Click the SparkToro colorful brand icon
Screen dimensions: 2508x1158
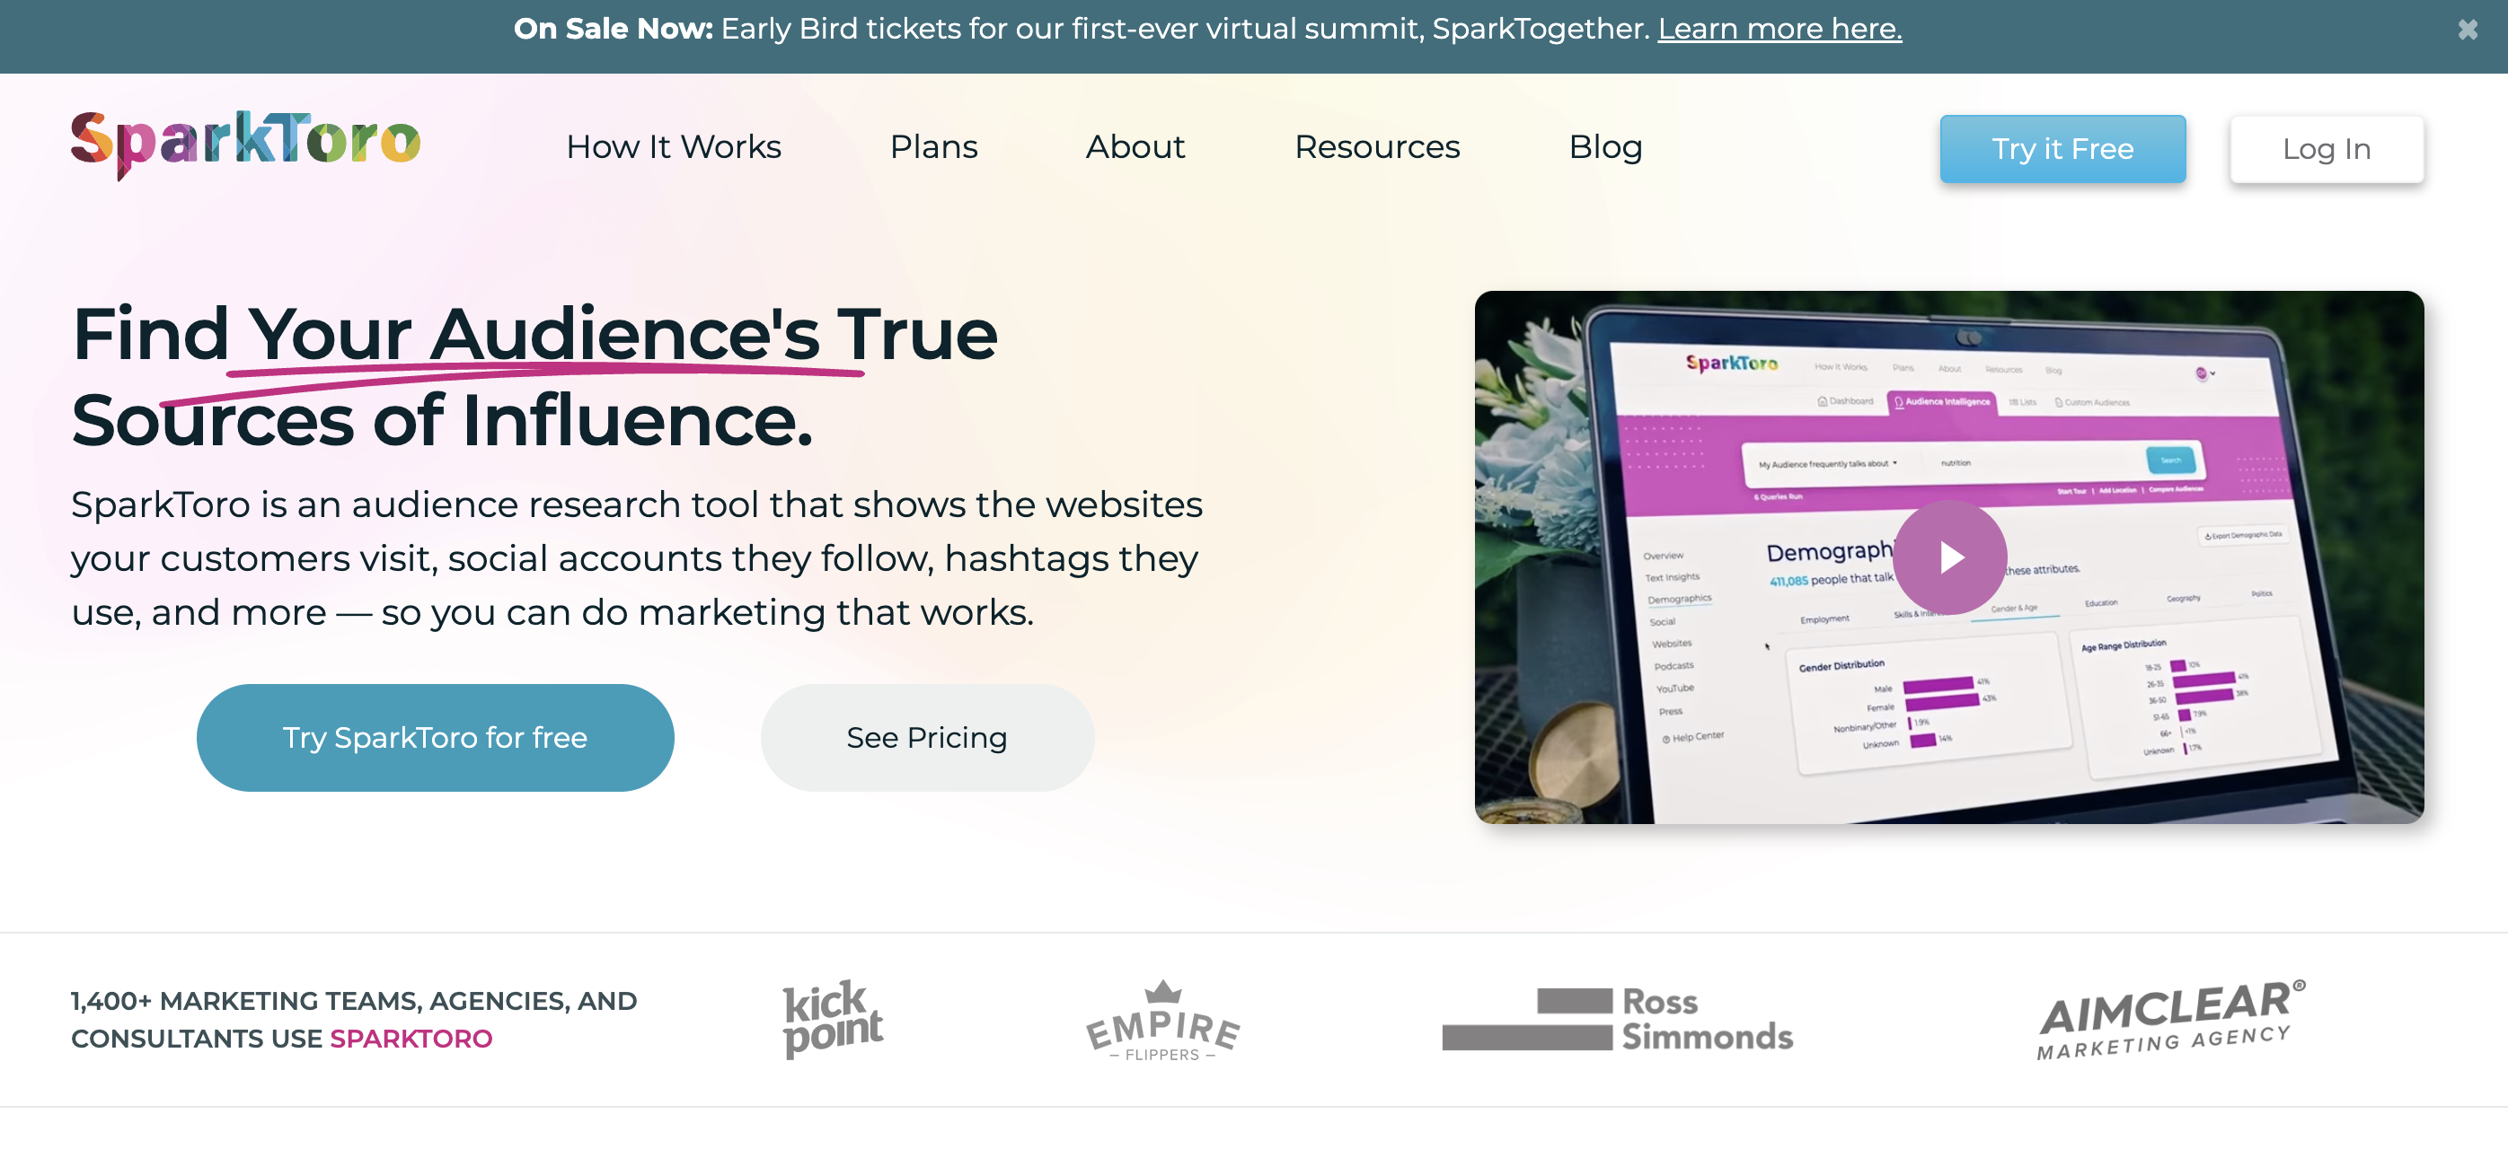click(250, 145)
